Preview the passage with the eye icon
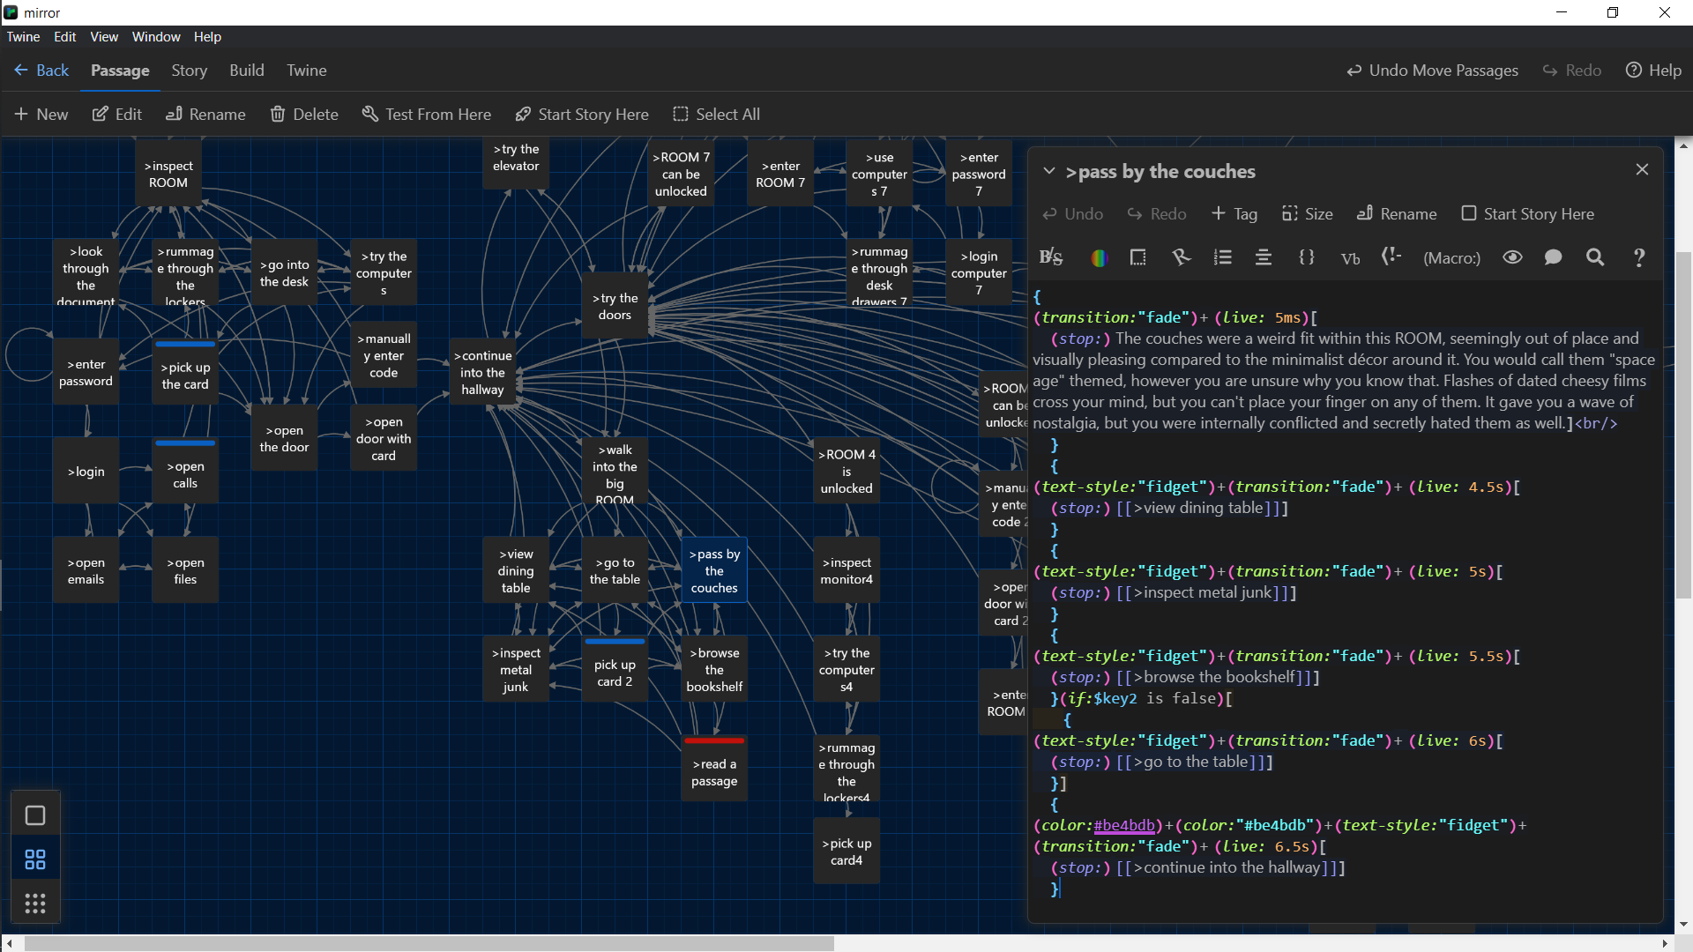The height and width of the screenshot is (952, 1693). point(1512,257)
